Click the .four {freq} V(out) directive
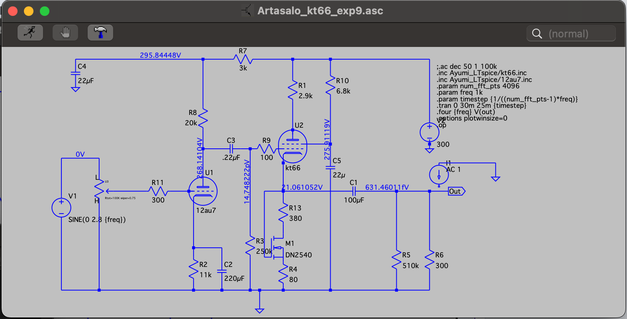Screen dimensions: 627x319 click(466, 112)
